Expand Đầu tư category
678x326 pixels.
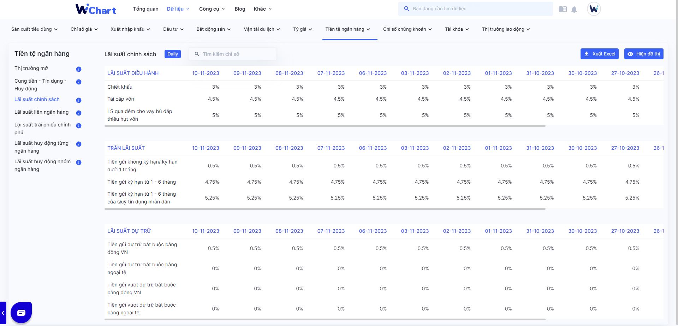(x=173, y=29)
